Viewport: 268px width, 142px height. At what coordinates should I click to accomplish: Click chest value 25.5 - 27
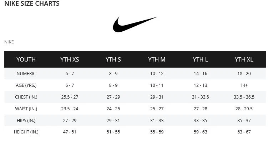click(70, 97)
